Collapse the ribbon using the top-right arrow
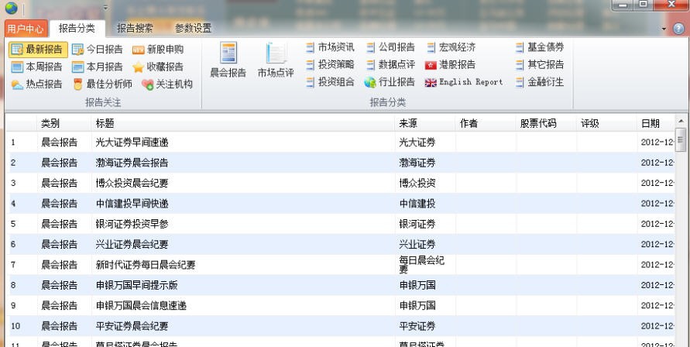This screenshot has width=690, height=347. (x=664, y=29)
